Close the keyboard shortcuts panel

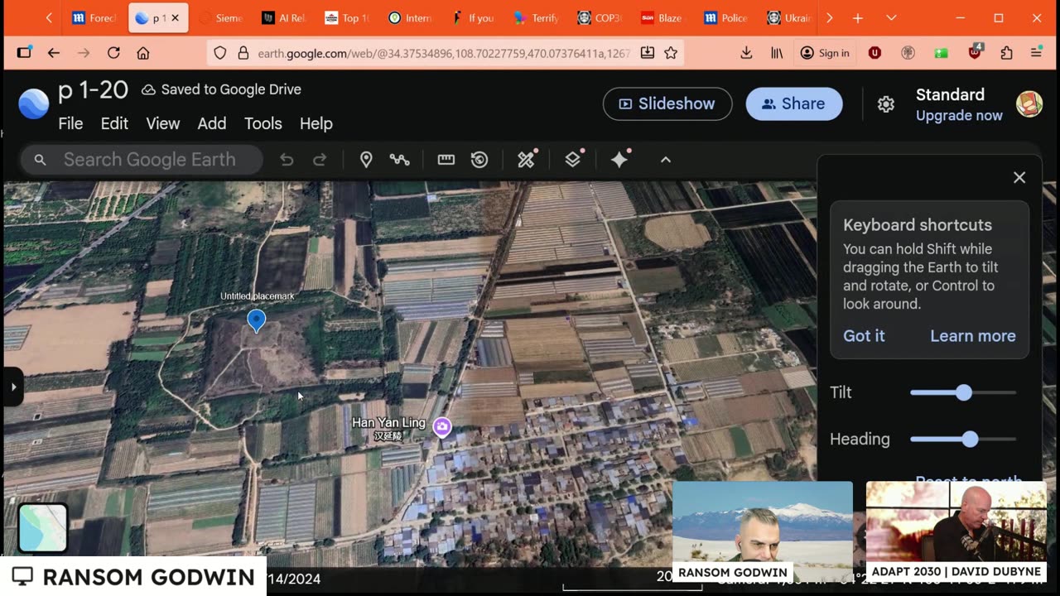coord(1019,177)
